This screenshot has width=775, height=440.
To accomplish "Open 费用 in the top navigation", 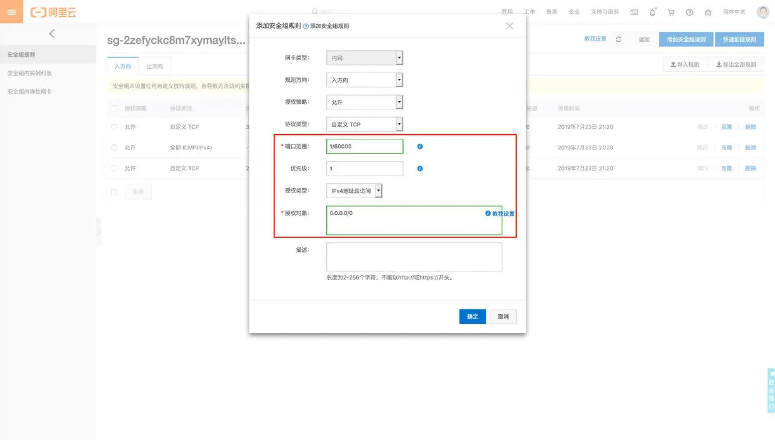I will point(507,12).
